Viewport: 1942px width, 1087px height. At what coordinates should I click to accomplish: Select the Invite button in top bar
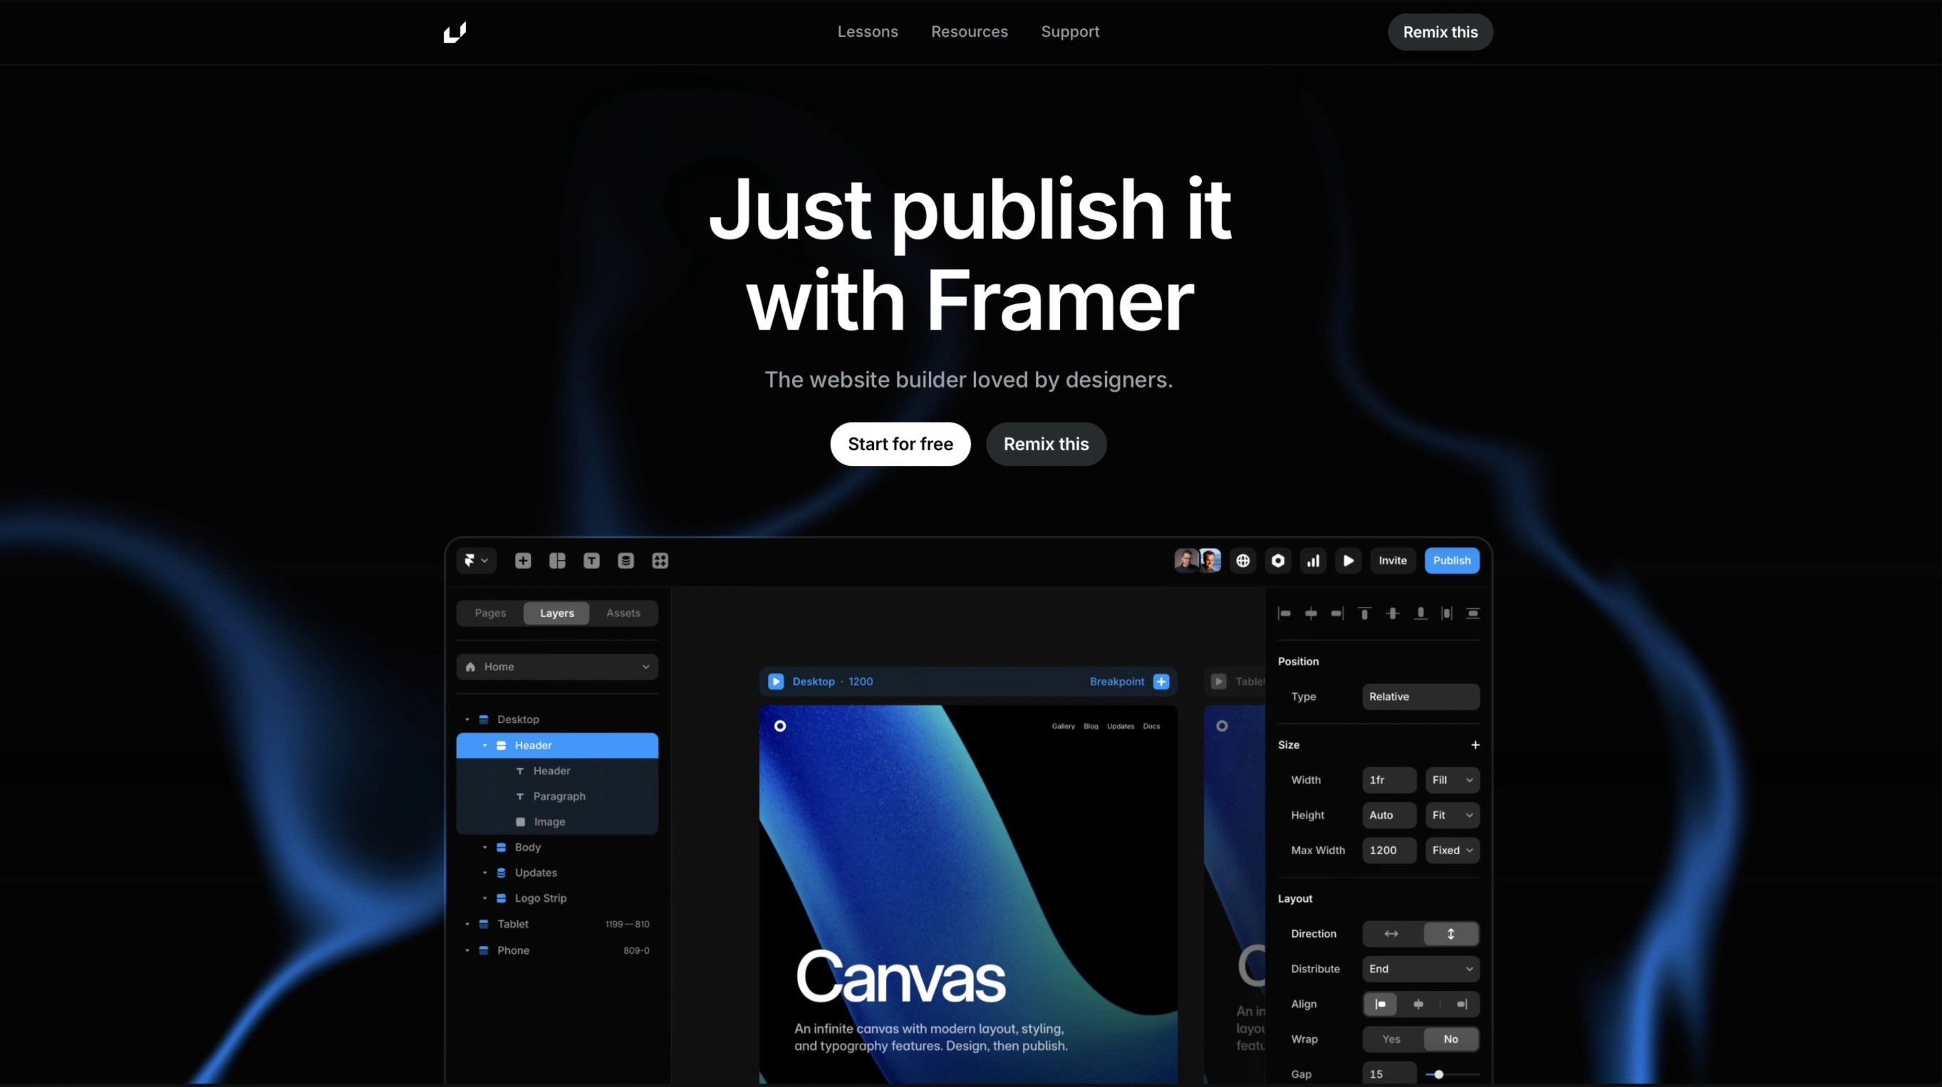coord(1393,560)
